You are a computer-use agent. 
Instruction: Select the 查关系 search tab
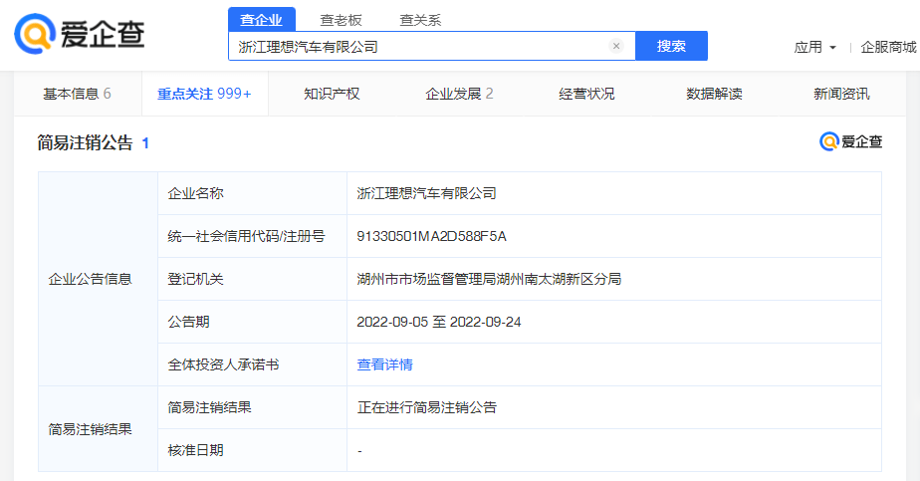pyautogui.click(x=420, y=20)
